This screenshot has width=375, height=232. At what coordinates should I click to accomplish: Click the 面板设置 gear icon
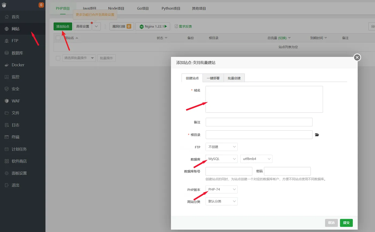pos(7,173)
